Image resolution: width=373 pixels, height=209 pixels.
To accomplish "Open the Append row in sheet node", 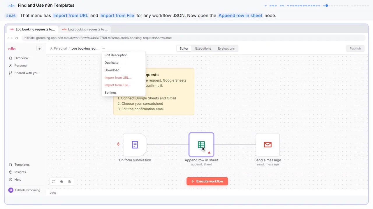I will pos(201,145).
